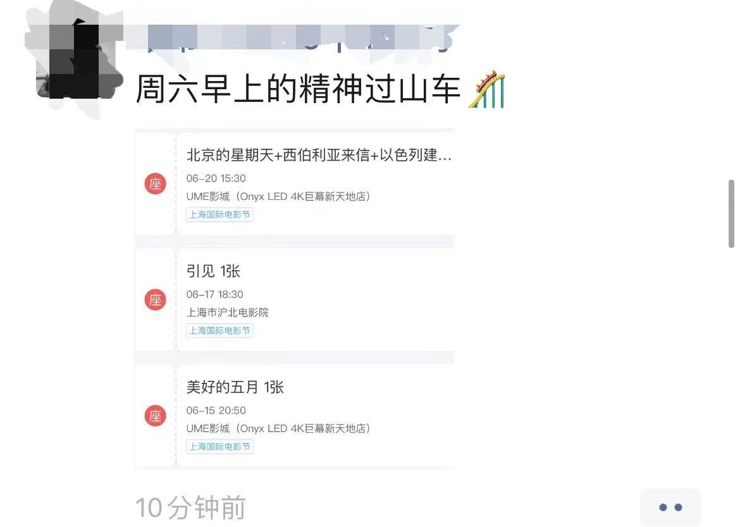Open the two-dot comment menu button
This screenshot has height=527, width=740.
click(670, 507)
